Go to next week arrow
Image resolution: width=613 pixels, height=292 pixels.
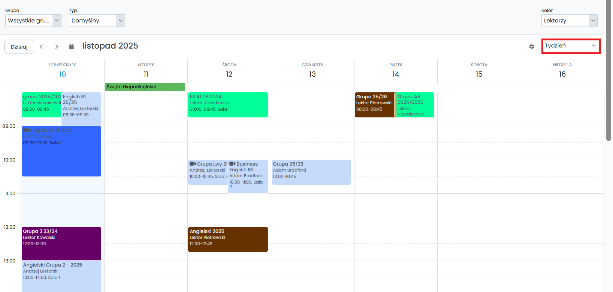pyautogui.click(x=57, y=47)
